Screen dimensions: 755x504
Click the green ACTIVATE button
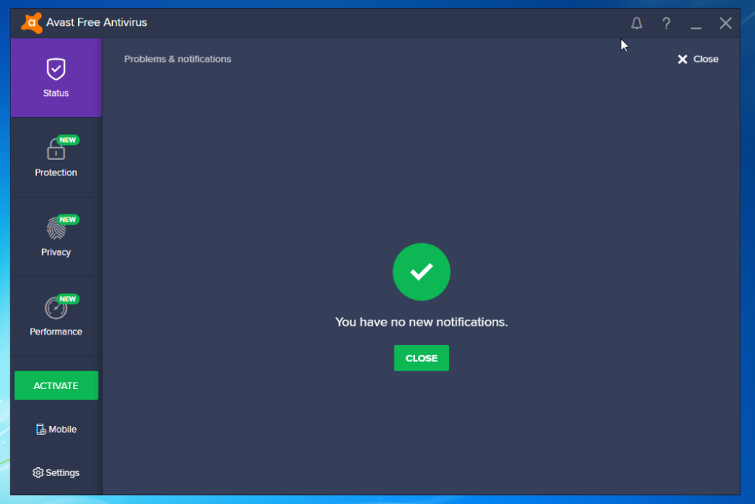pos(56,385)
